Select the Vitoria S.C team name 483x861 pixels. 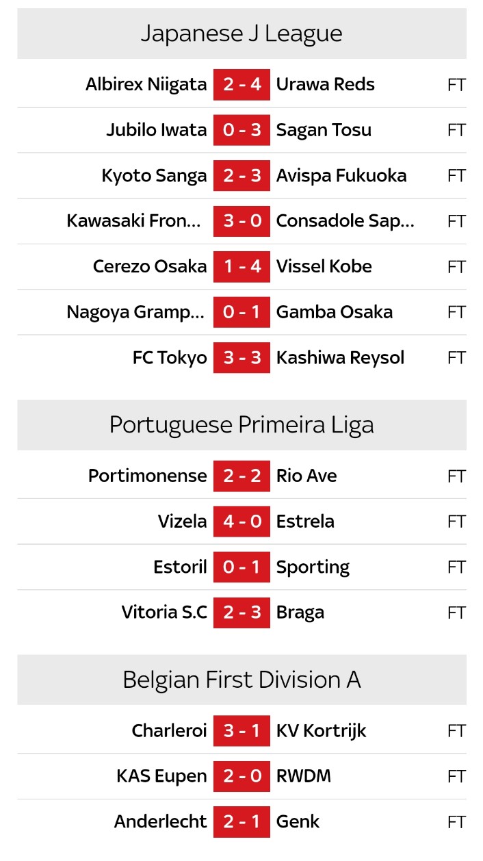click(x=164, y=613)
